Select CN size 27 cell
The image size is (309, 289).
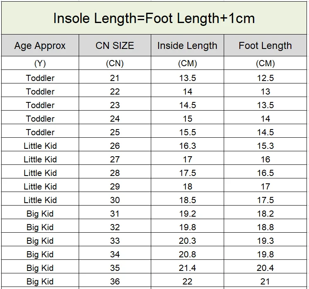point(115,160)
